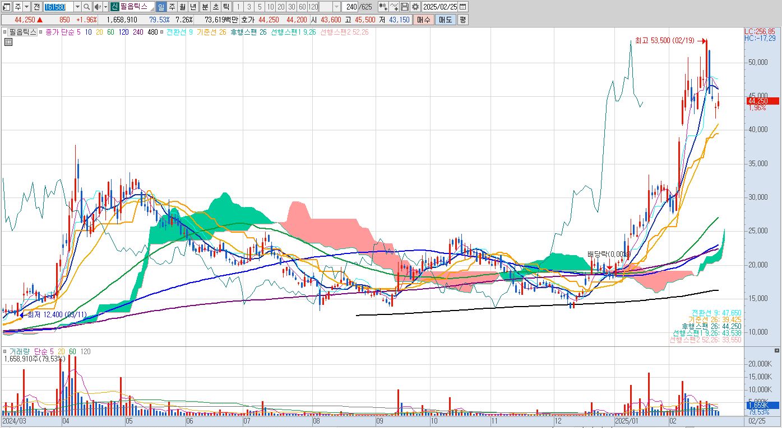Click the 필옵틱스 stock name field
The image size is (782, 428).
click(137, 7)
